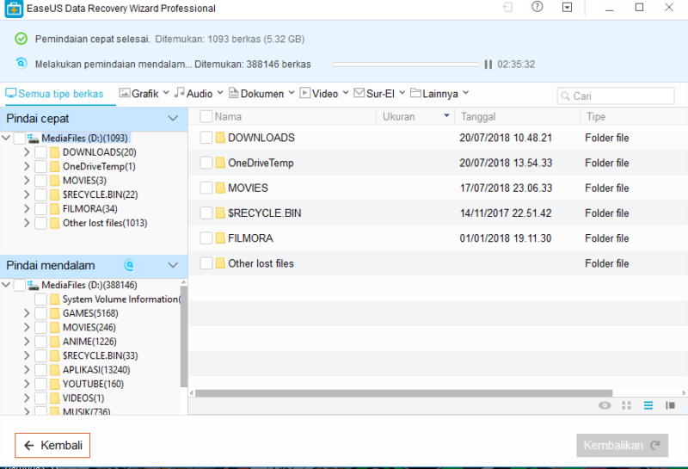This screenshot has width=688, height=469.
Task: Click the EaseUS app logo icon
Action: tap(14, 9)
